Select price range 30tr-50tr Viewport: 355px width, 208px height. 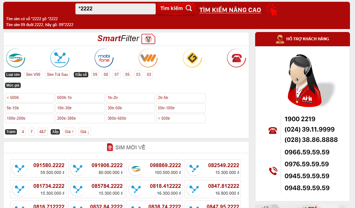(130, 108)
